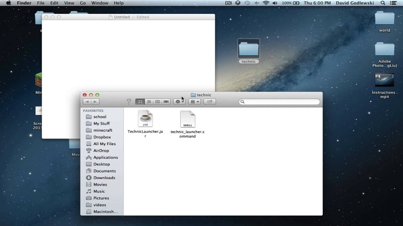Switch to column view in Finder toolbar
This screenshot has width=403, height=226.
coord(157,102)
